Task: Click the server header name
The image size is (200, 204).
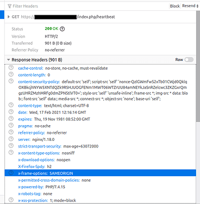Action: 24,139
